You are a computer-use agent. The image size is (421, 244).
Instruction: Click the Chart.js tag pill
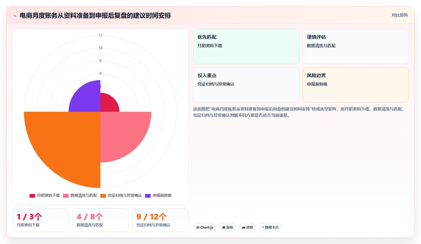(205, 227)
